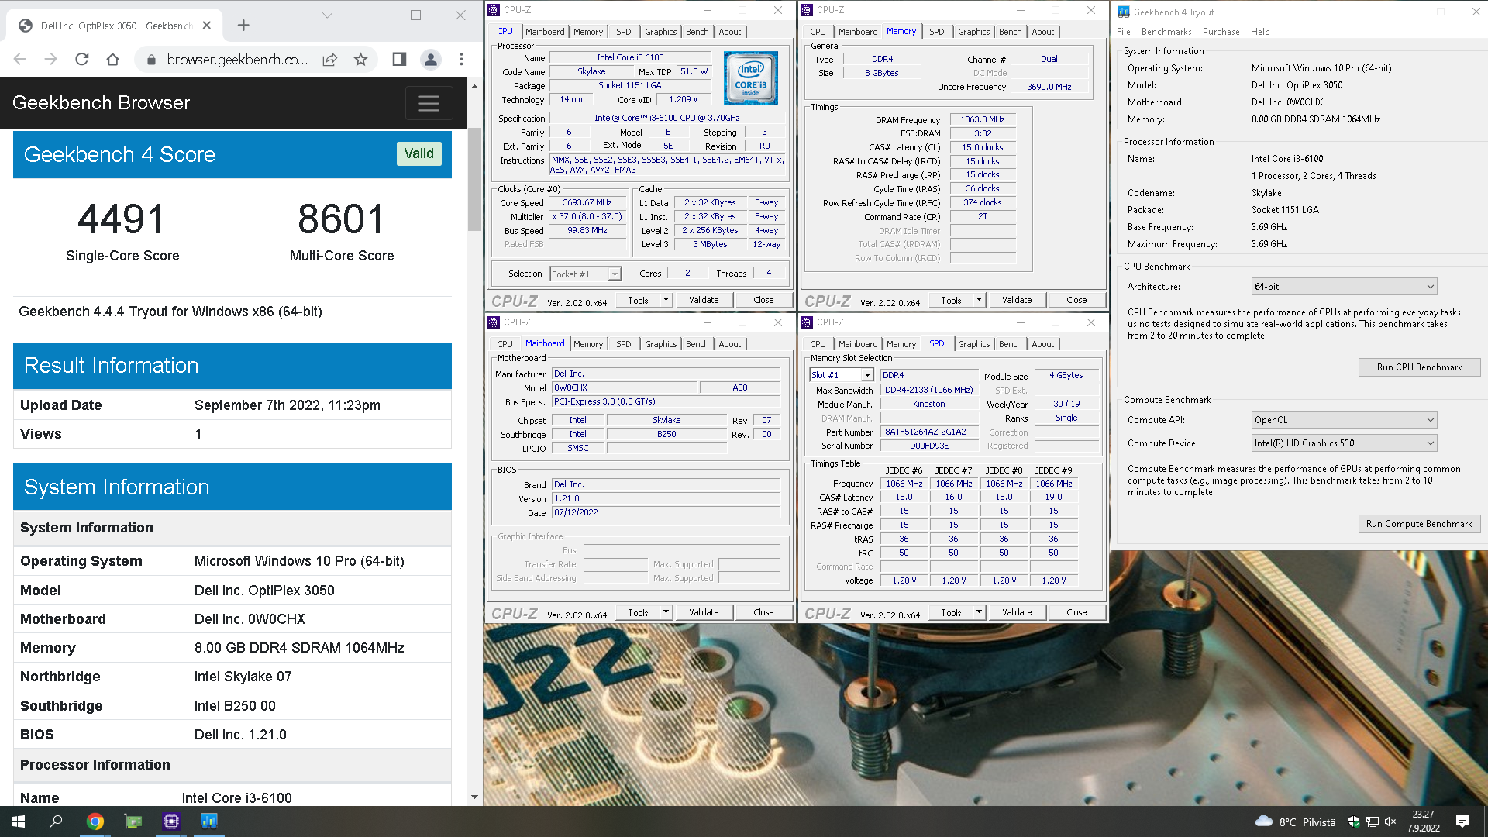The image size is (1488, 837).
Task: Click Validate in the CPU tab CPU-Z window
Action: (704, 300)
